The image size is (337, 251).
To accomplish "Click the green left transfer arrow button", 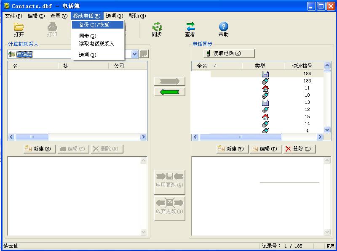I will (x=170, y=92).
